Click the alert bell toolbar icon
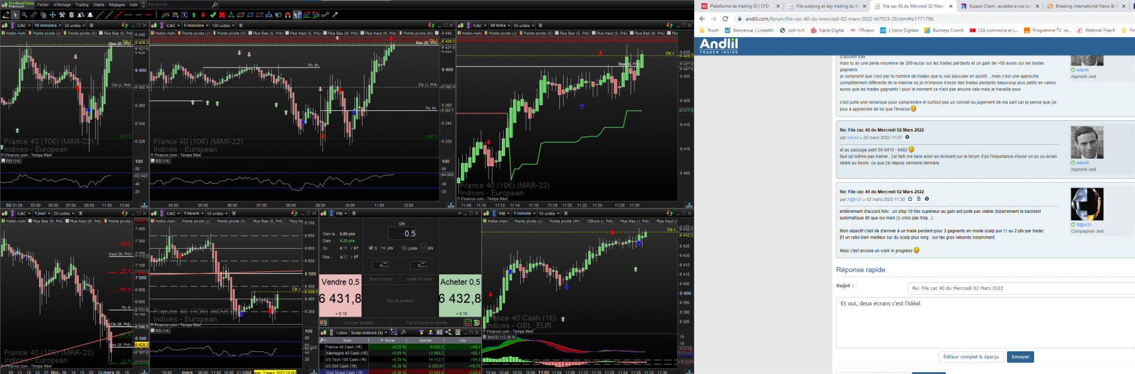This screenshot has width=1135, height=374. (90, 14)
